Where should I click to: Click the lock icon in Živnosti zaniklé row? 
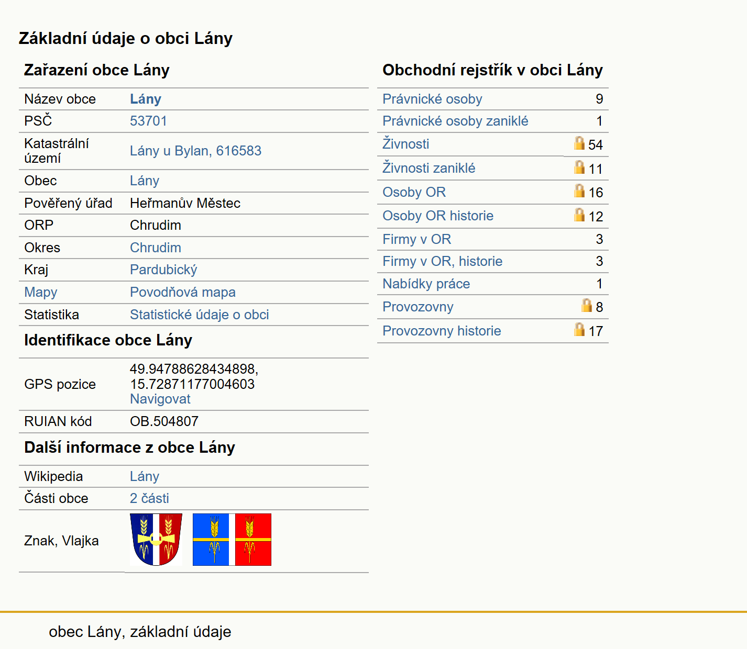point(579,167)
